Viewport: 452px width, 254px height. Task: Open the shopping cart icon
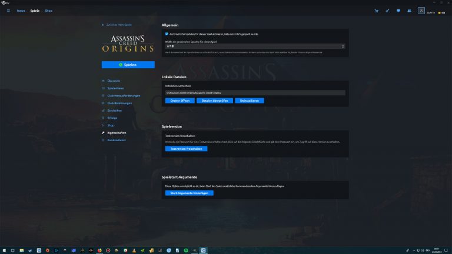[377, 11]
